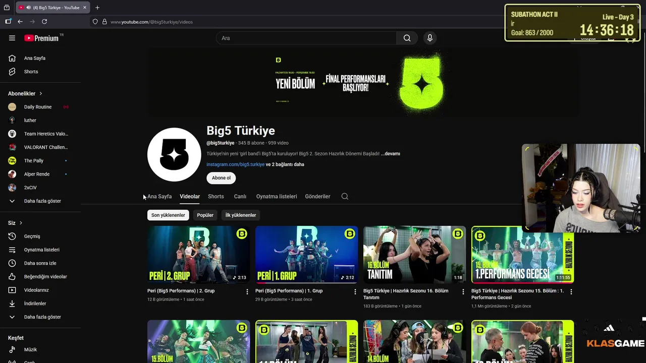Switch to channel Ana Sayfa tab

coord(159,197)
